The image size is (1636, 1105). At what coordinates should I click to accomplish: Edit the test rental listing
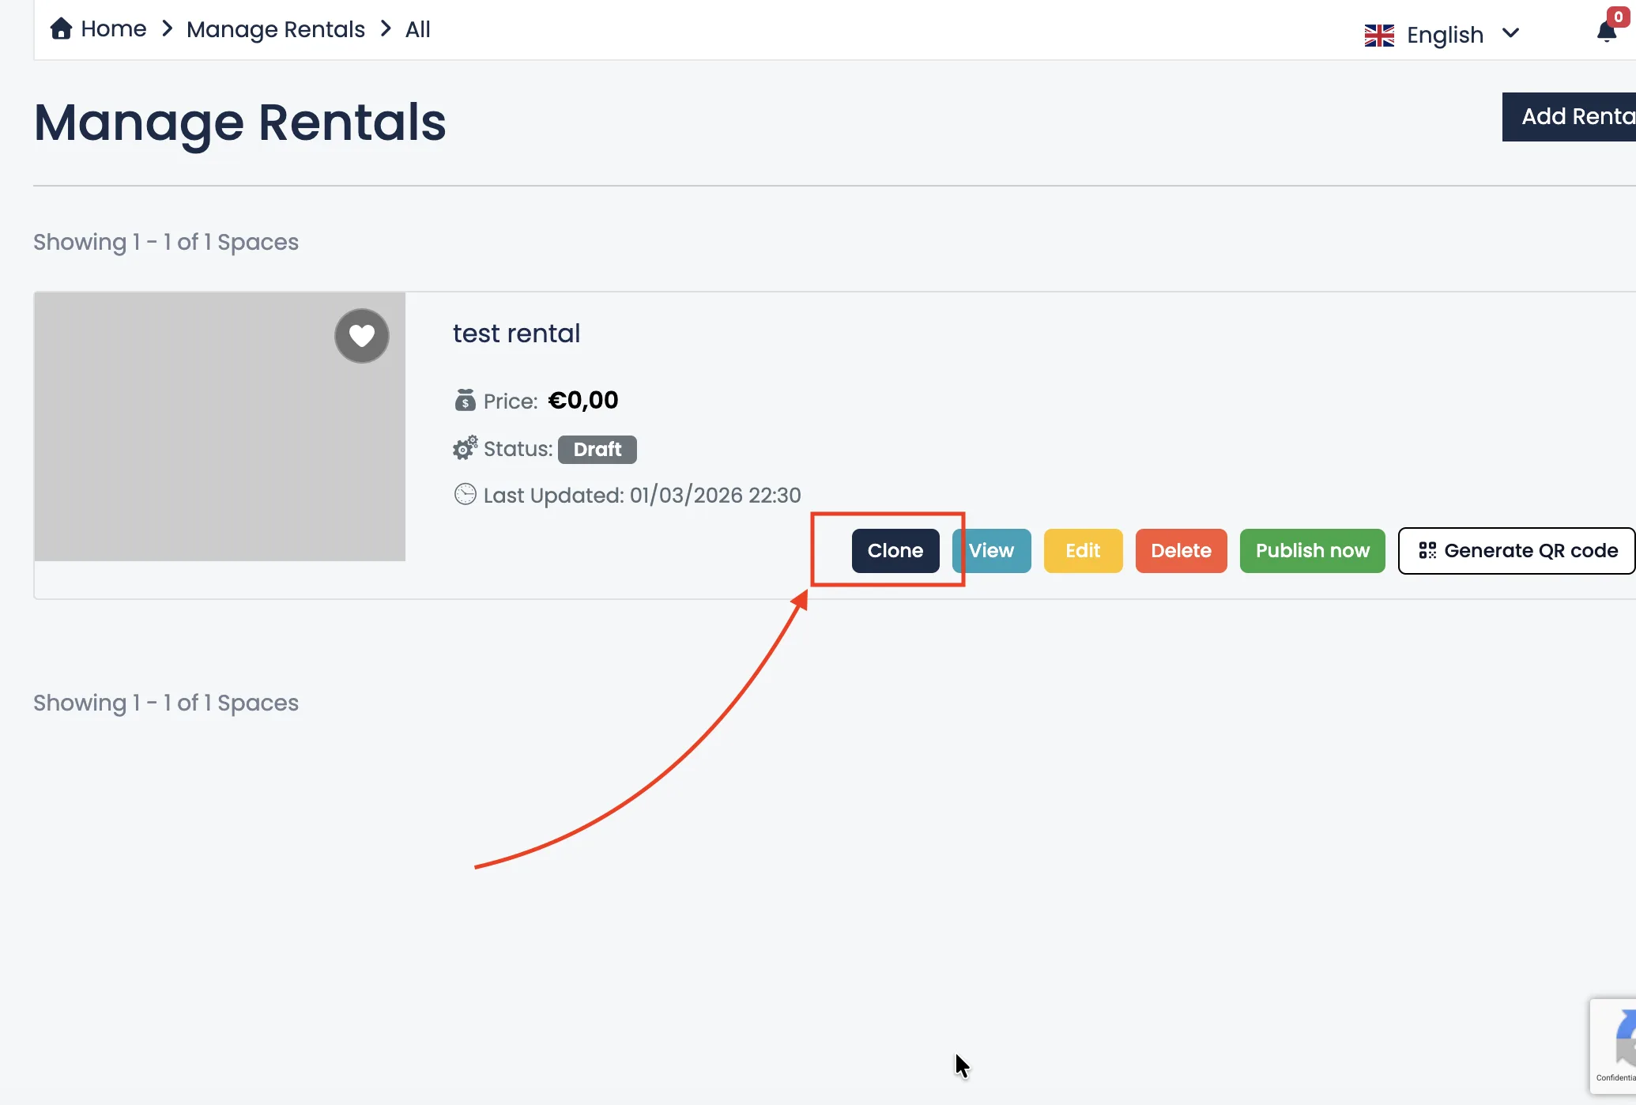tap(1082, 550)
